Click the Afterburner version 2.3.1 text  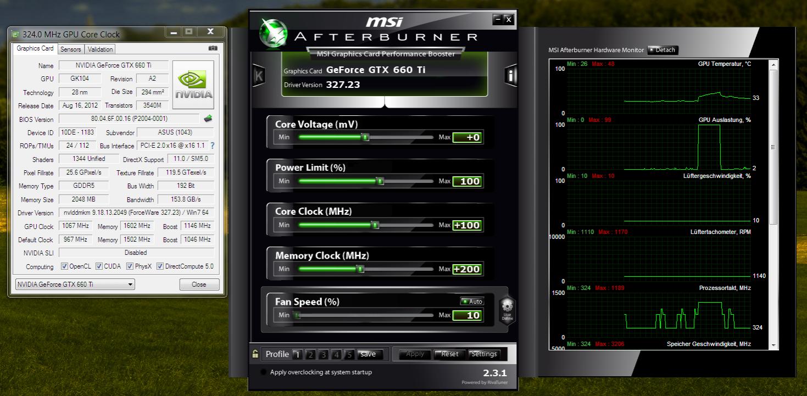click(x=494, y=373)
